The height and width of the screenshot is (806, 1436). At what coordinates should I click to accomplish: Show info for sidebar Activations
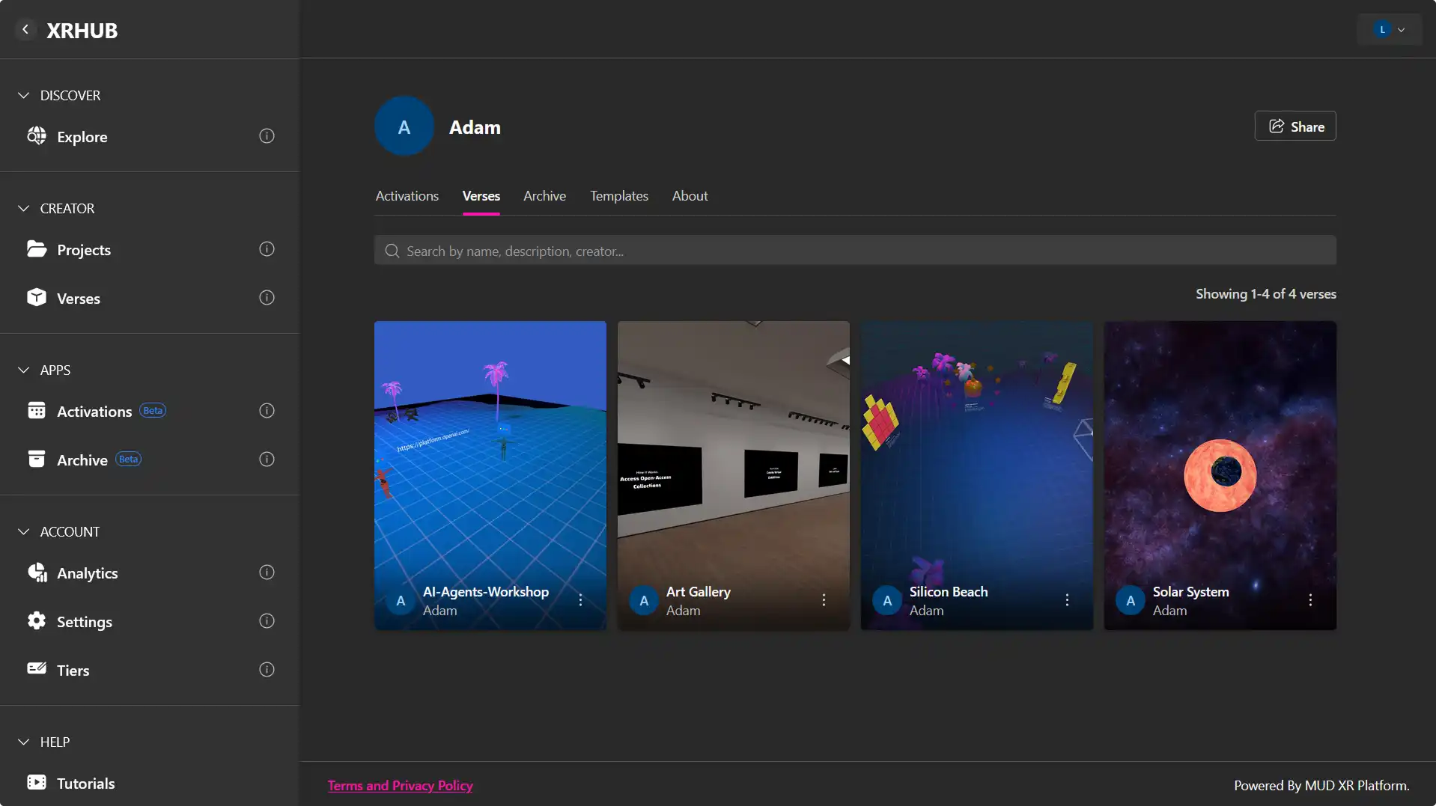point(267,411)
